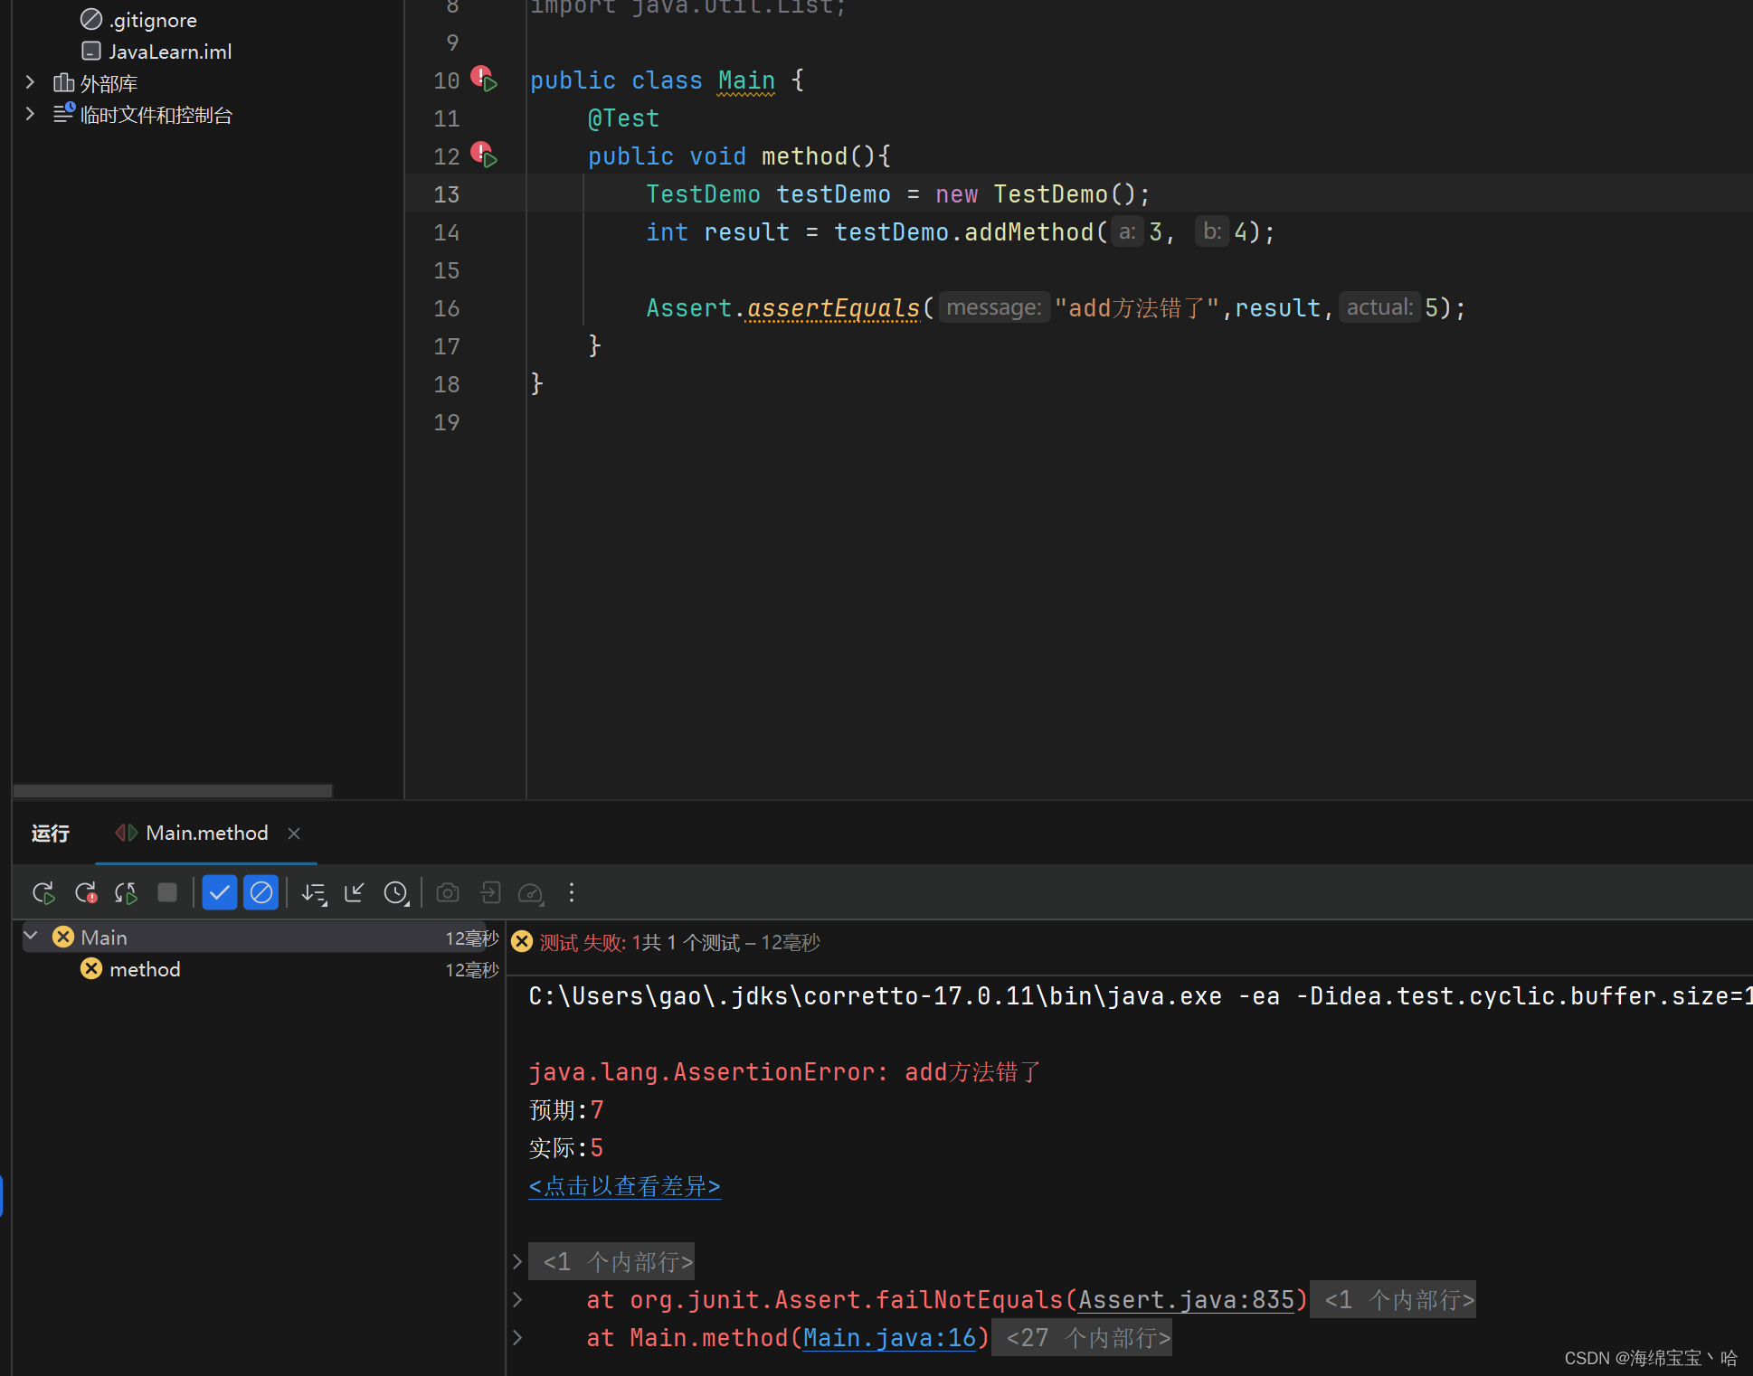Close the Main.method run tab

[x=294, y=834]
